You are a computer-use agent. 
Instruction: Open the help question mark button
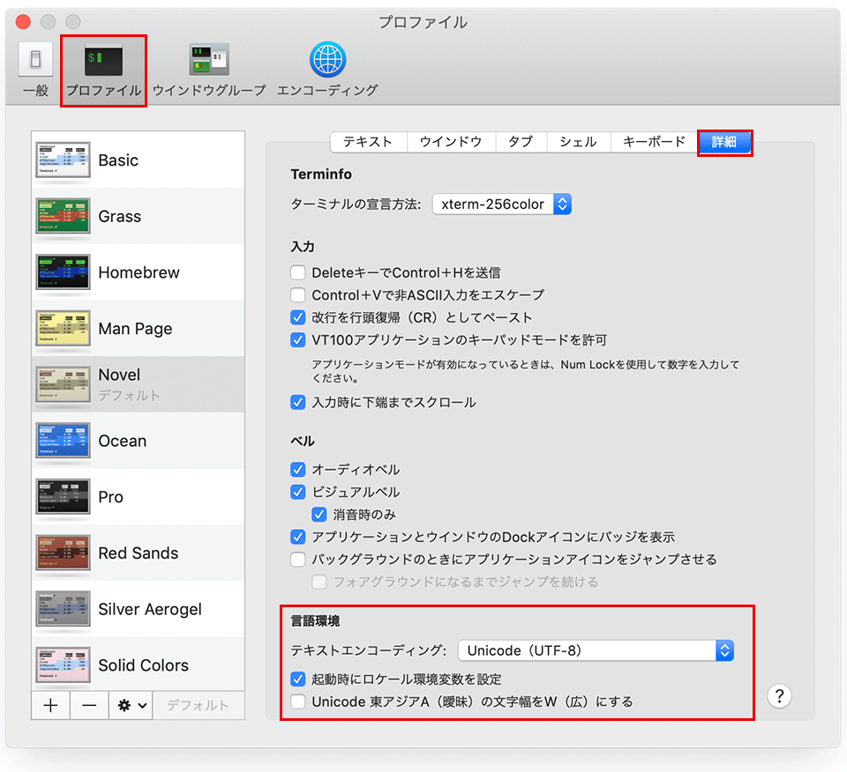778,696
